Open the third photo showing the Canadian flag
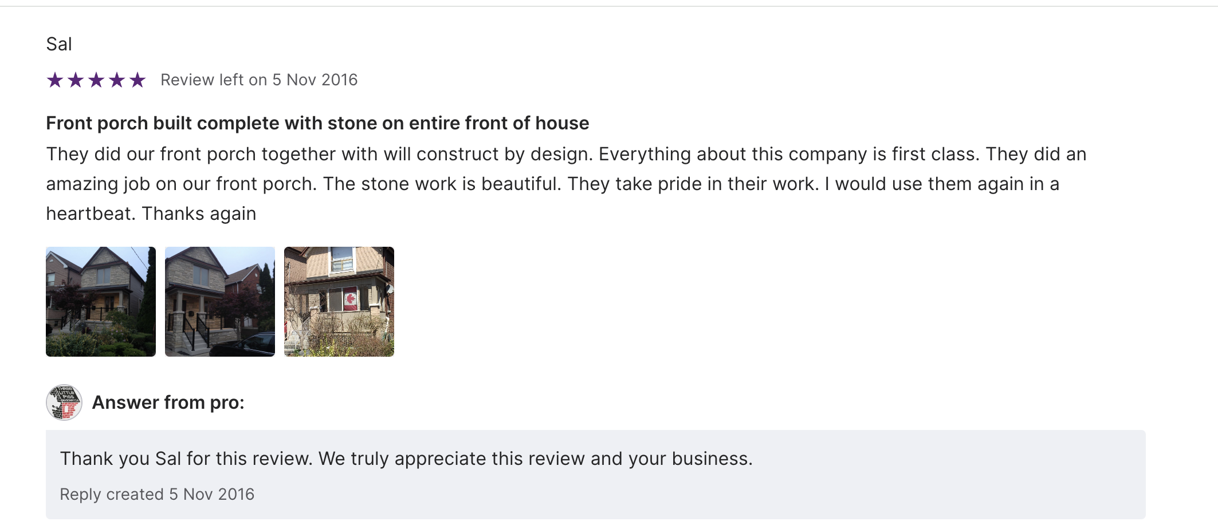 [339, 302]
